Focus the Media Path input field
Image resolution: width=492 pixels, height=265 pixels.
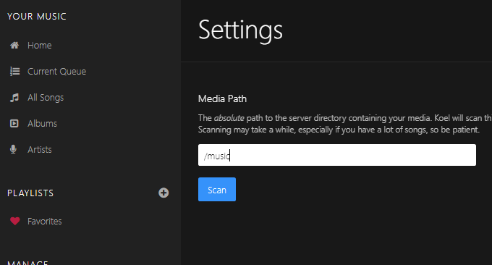(337, 155)
